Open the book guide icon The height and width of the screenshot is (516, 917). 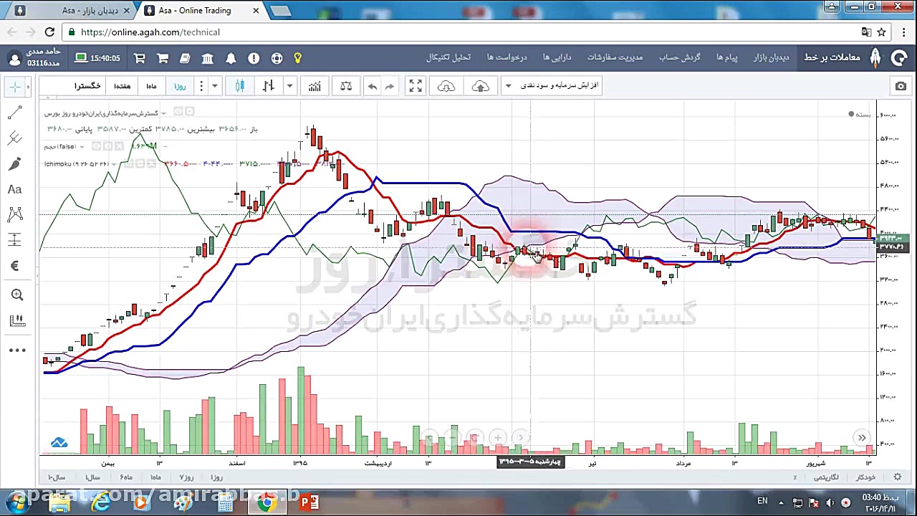tap(185, 58)
